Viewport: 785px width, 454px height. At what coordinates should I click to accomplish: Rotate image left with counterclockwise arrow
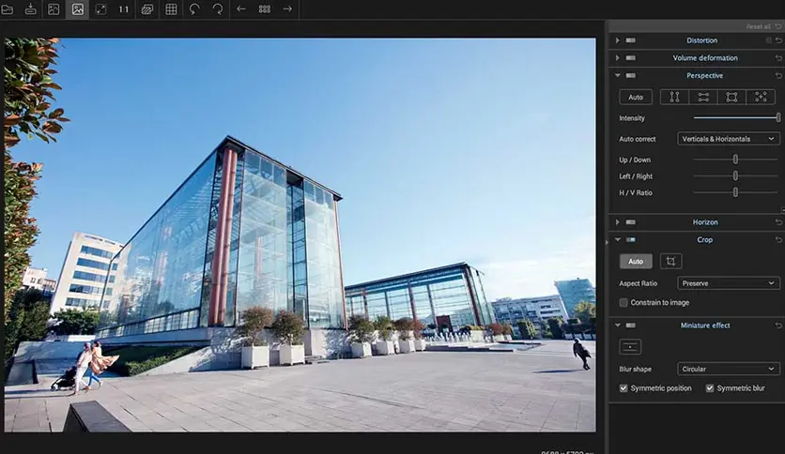pos(194,9)
